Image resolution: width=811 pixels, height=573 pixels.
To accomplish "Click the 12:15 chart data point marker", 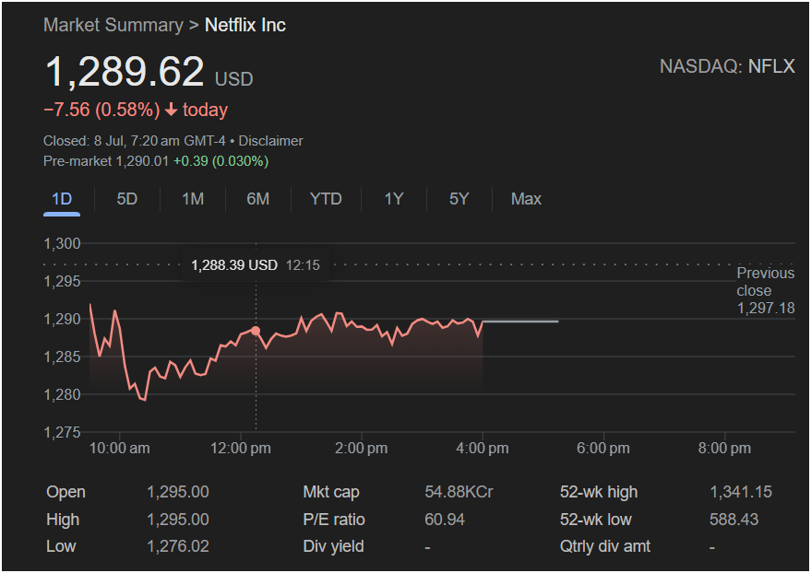I will pyautogui.click(x=256, y=331).
